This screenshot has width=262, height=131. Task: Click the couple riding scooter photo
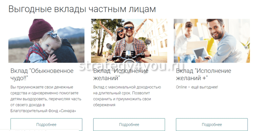(129, 41)
